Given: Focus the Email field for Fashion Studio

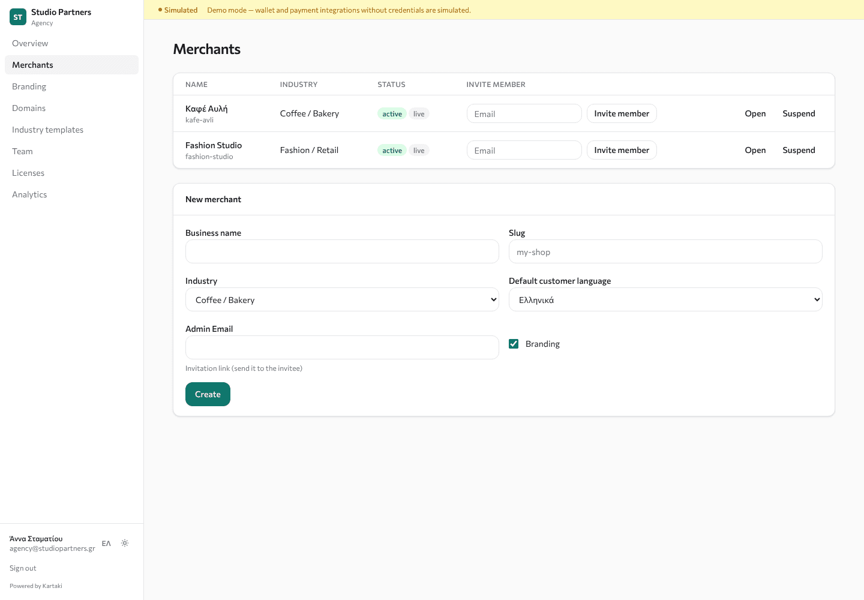Looking at the screenshot, I should pyautogui.click(x=524, y=150).
